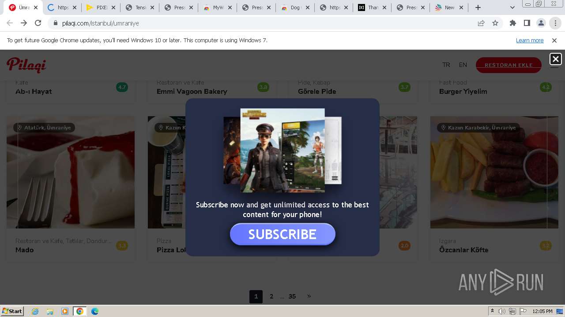This screenshot has width=565, height=317.
Task: Open the tab search dropdown
Action: pyautogui.click(x=512, y=7)
